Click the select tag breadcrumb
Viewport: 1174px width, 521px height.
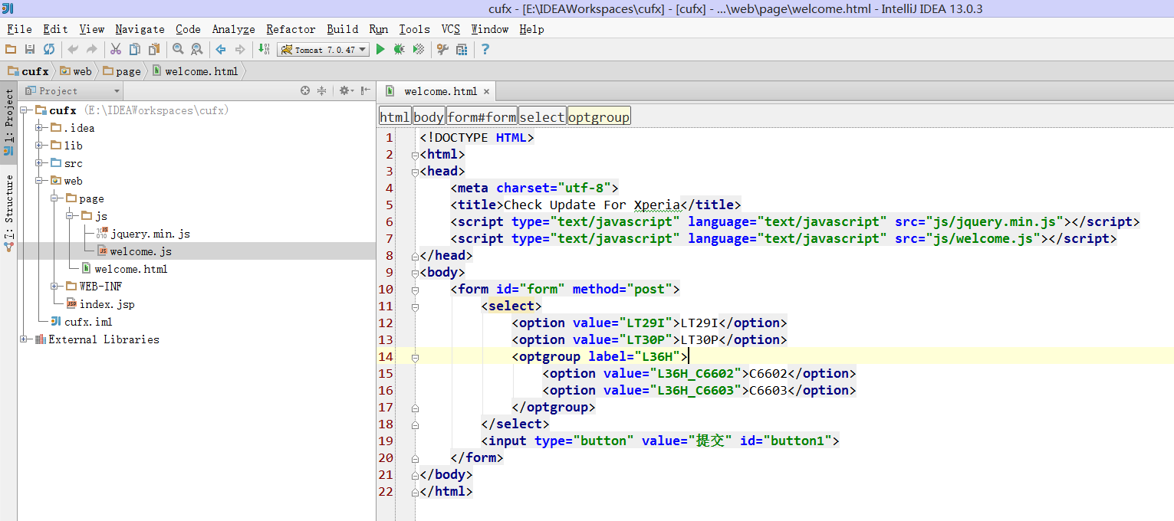(x=542, y=116)
